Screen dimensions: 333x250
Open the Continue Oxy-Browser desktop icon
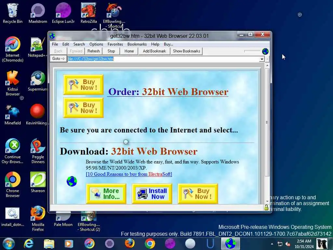(x=13, y=151)
